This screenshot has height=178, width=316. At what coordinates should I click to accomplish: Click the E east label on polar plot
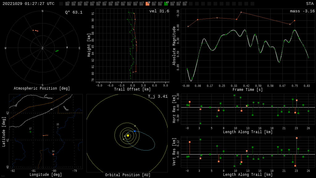(x=79, y=48)
